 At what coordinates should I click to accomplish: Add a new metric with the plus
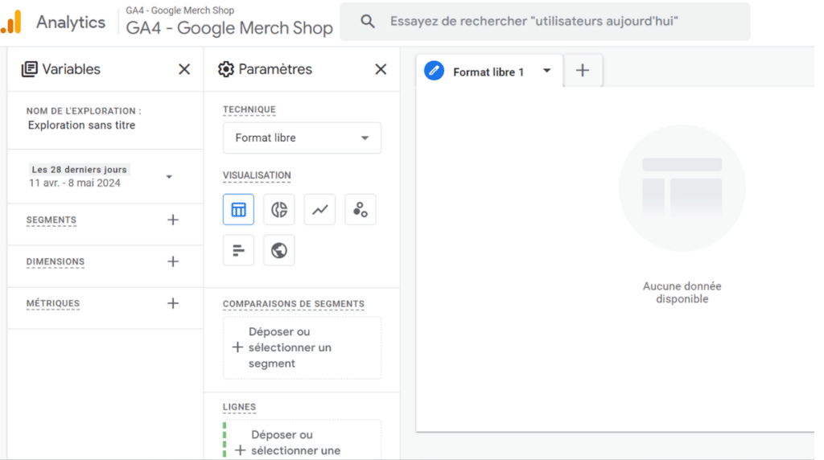click(x=173, y=303)
